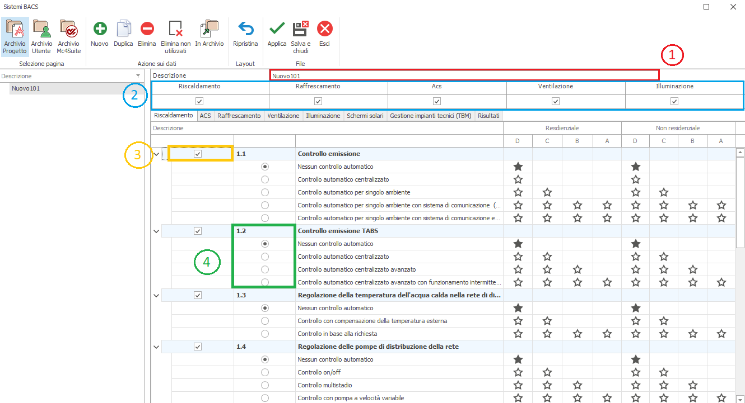Image resolution: width=745 pixels, height=403 pixels.
Task: Switch to the Schermi solari tab
Action: click(365, 116)
